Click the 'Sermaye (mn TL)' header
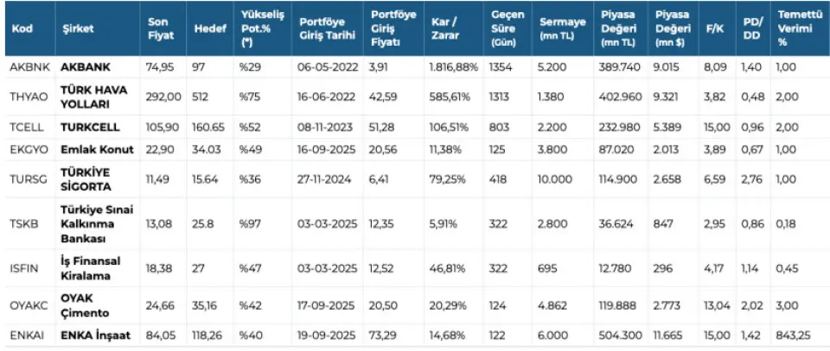830x351 pixels. coord(559,28)
